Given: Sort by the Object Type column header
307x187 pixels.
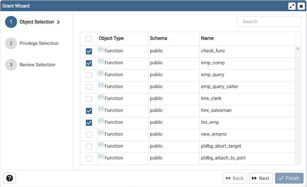Looking at the screenshot, I should (x=111, y=38).
